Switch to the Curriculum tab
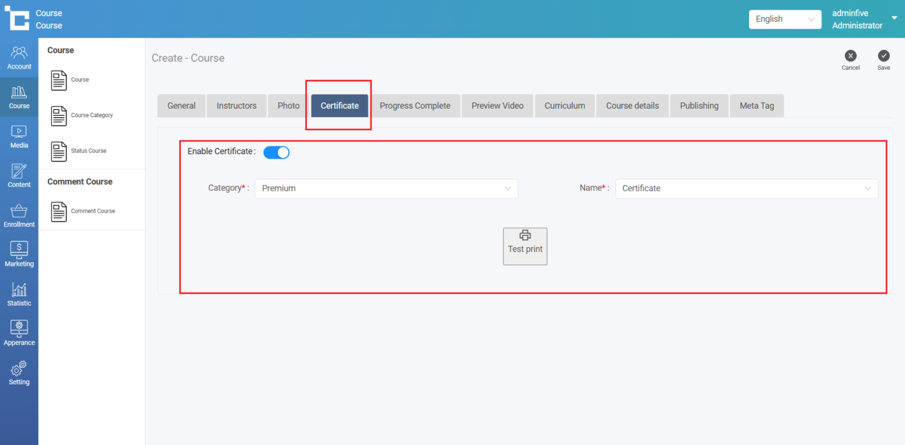The height and width of the screenshot is (445, 905). click(x=564, y=106)
